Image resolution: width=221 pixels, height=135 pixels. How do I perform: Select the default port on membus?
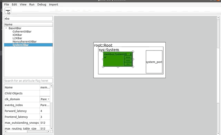pyautogui.click(x=128, y=57)
